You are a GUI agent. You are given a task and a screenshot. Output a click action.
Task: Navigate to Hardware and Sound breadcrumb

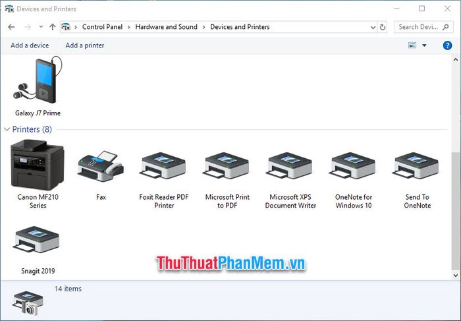point(166,27)
